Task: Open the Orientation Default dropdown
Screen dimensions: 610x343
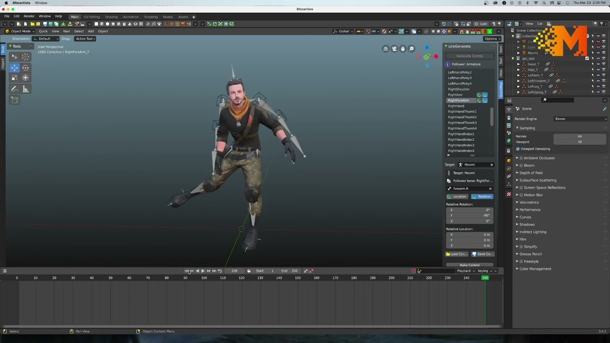Action: 46,39
